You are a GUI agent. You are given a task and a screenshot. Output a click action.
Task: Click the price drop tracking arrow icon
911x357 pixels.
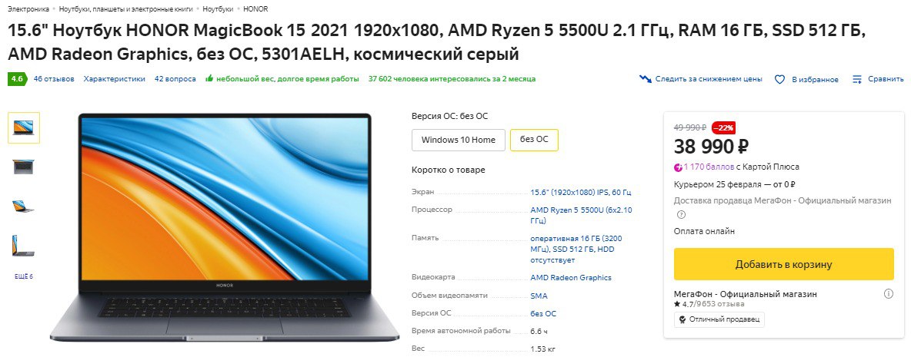pyautogui.click(x=645, y=79)
